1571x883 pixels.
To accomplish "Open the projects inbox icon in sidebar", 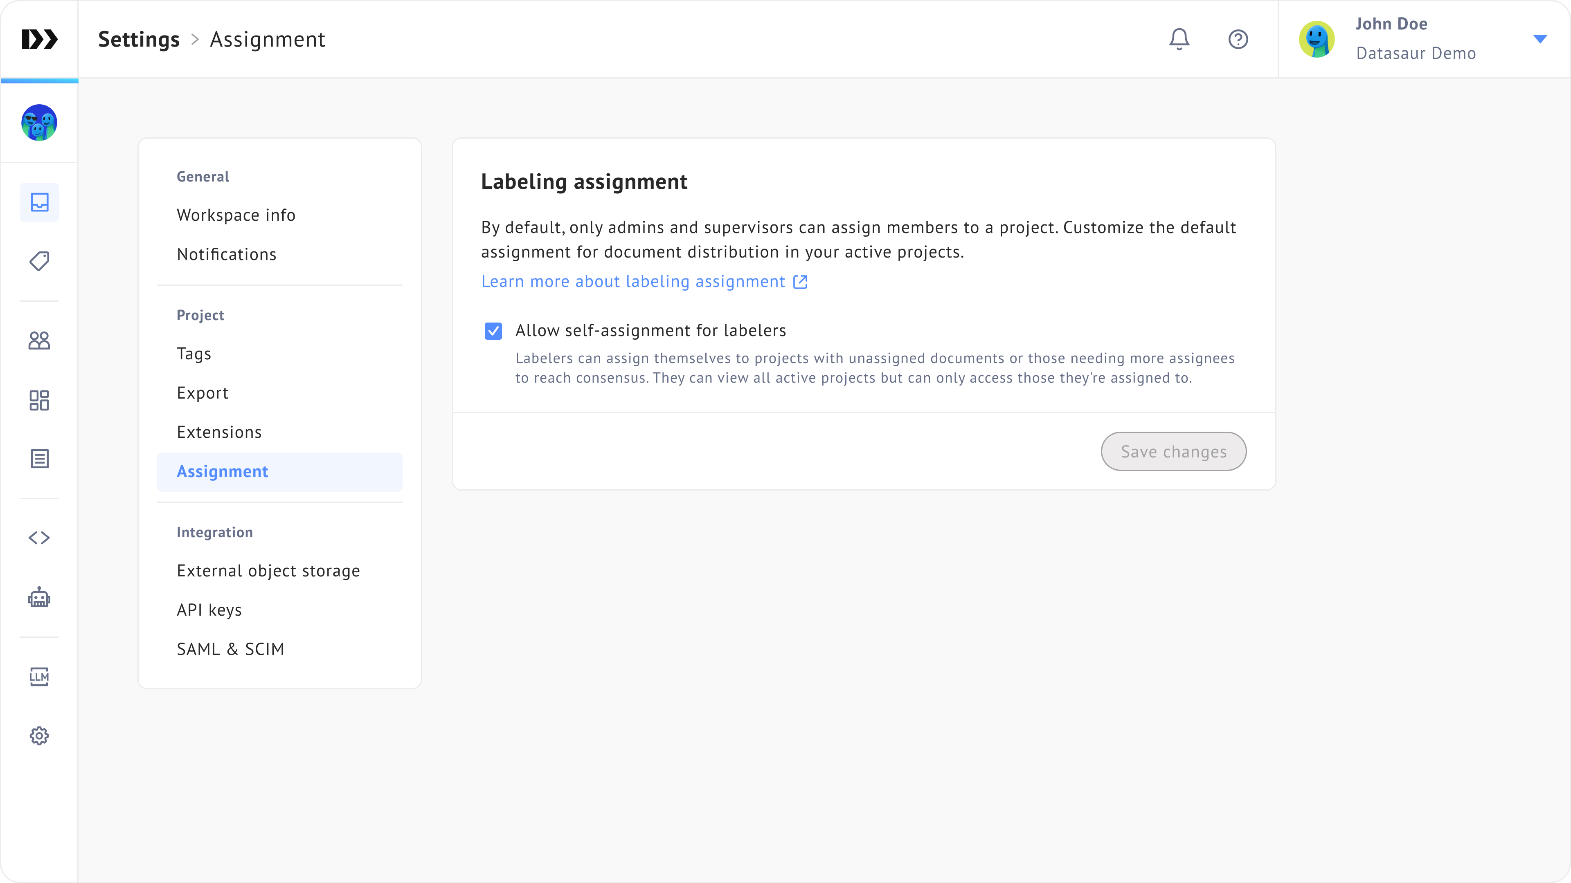I will (40, 202).
